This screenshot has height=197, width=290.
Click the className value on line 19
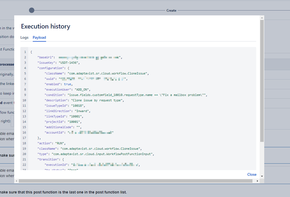tap(100, 149)
